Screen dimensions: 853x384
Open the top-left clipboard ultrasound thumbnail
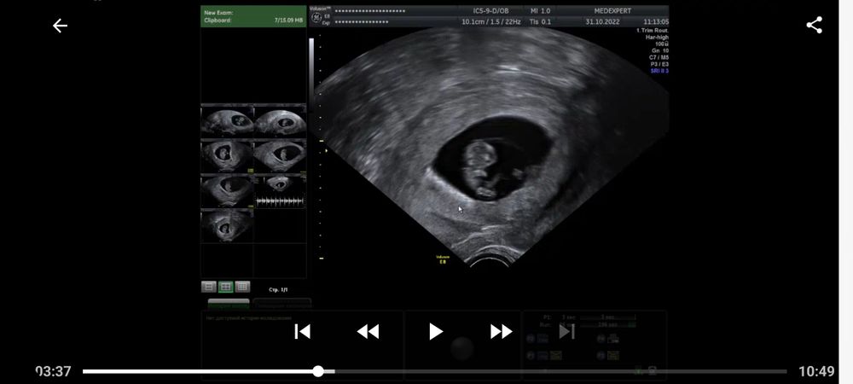click(227, 121)
